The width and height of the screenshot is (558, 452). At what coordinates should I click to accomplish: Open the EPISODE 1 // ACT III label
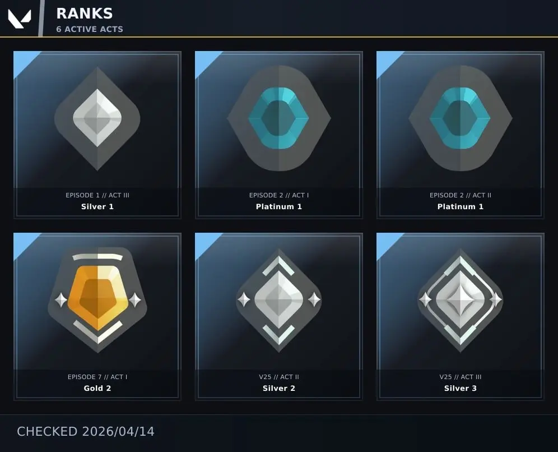click(97, 195)
